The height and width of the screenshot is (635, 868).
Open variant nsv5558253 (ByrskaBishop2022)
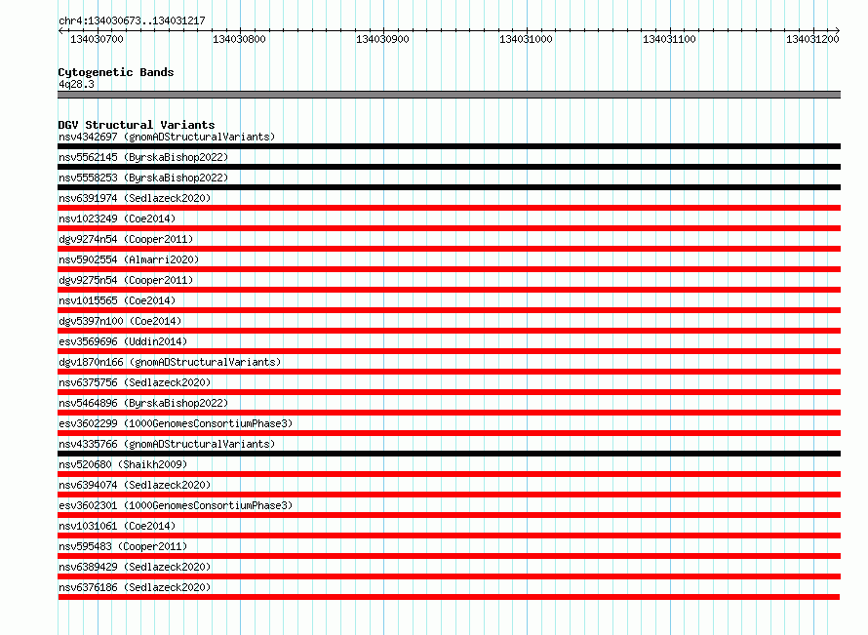143,178
